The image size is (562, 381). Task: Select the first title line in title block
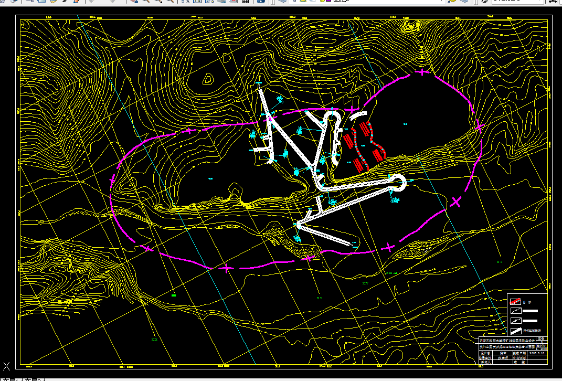(x=507, y=341)
